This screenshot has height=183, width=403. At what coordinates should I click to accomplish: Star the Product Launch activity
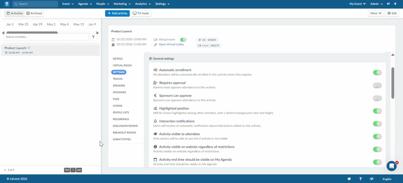[x=29, y=48]
